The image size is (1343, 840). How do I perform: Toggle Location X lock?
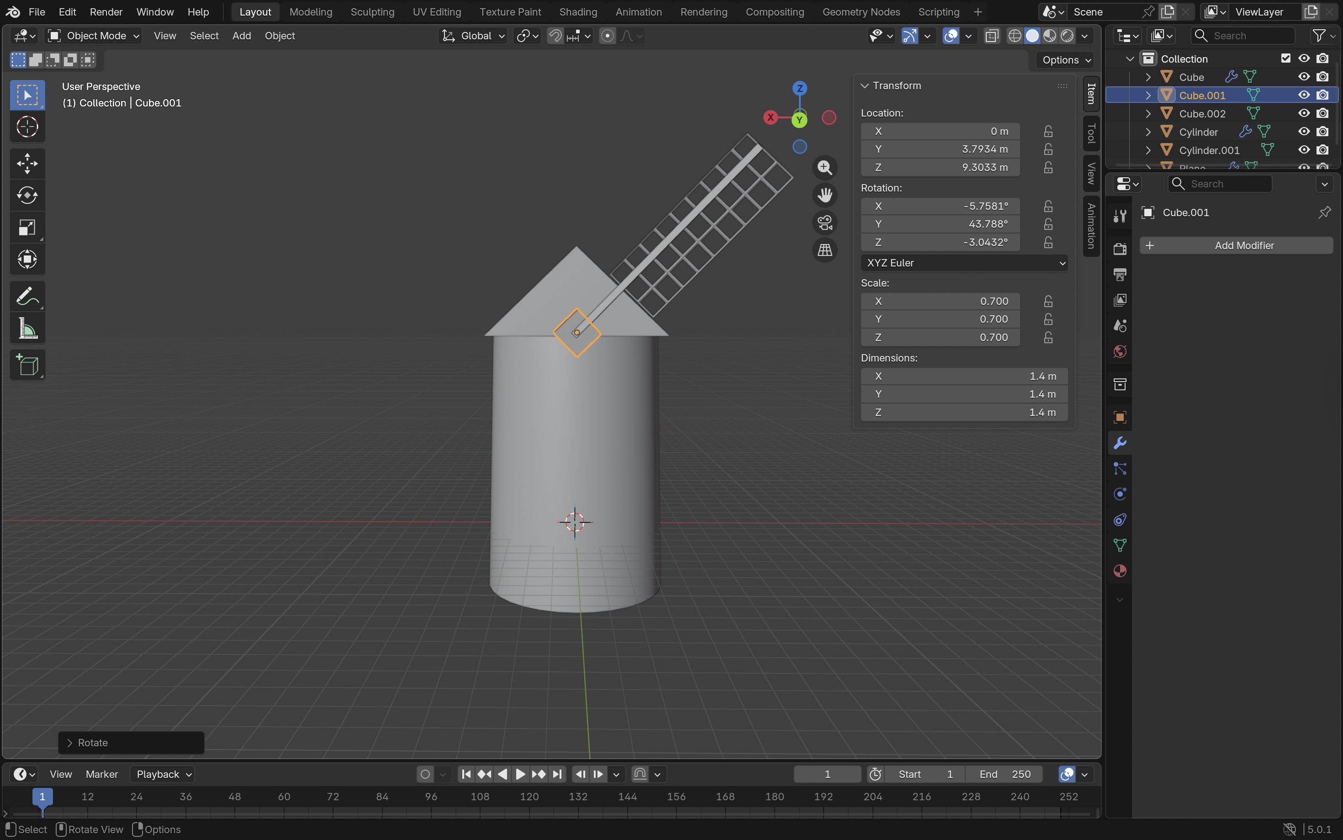(1047, 131)
